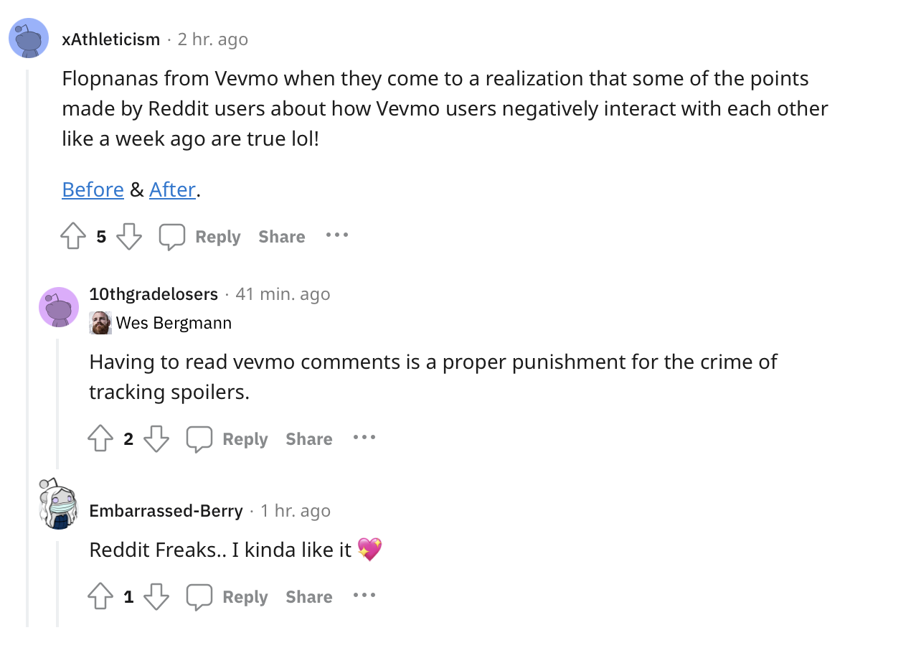Downvote Embarrassed-Berry's comment
The image size is (911, 653).
[156, 596]
